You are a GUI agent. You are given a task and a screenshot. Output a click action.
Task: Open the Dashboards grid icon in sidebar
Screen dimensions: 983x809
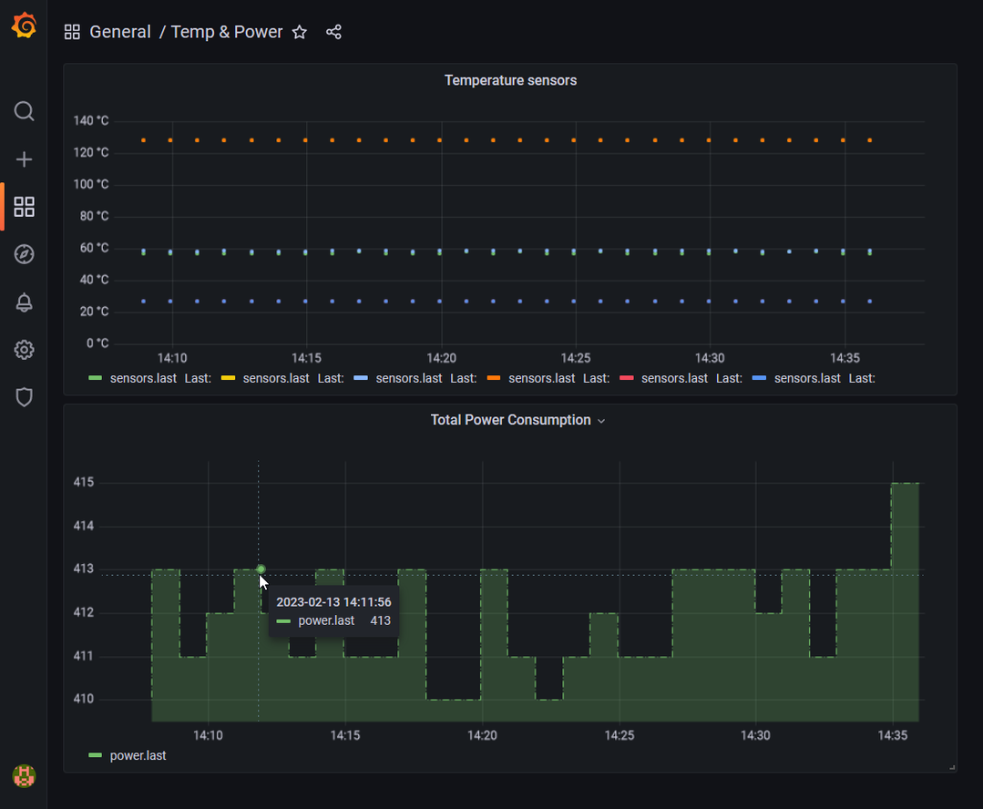pyautogui.click(x=24, y=207)
